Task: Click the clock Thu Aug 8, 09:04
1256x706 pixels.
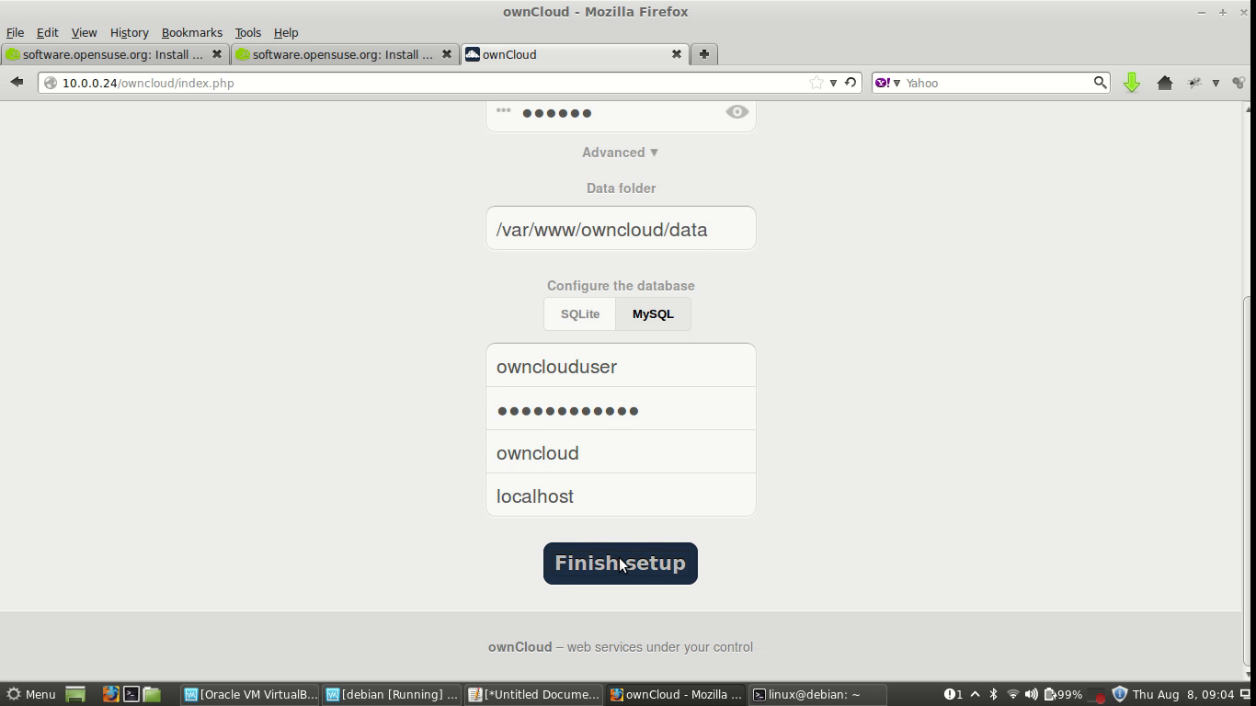Action: pos(1183,695)
